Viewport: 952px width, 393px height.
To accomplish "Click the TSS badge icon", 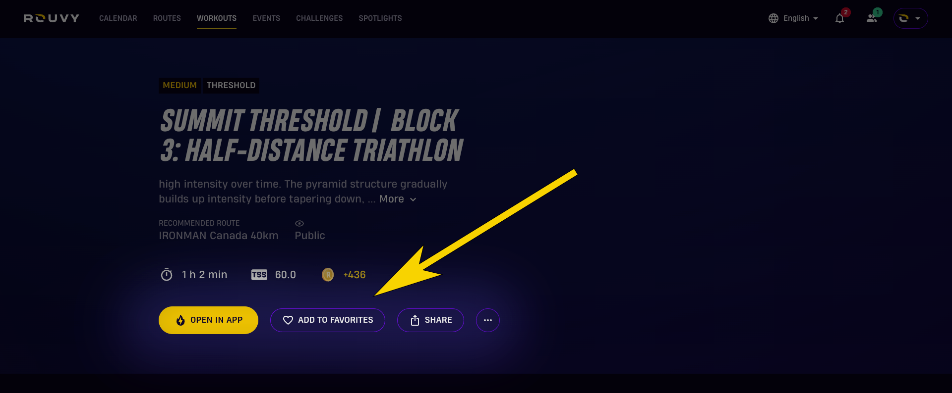I will pos(259,275).
